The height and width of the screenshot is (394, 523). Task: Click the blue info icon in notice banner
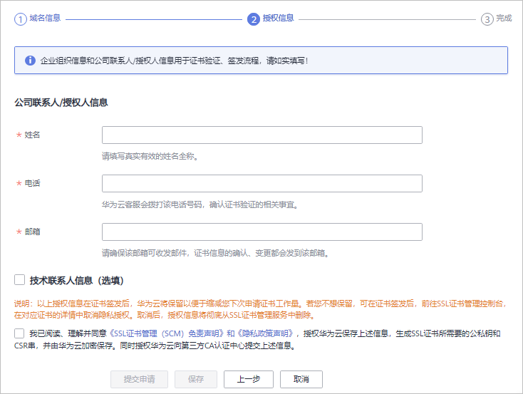coord(30,61)
